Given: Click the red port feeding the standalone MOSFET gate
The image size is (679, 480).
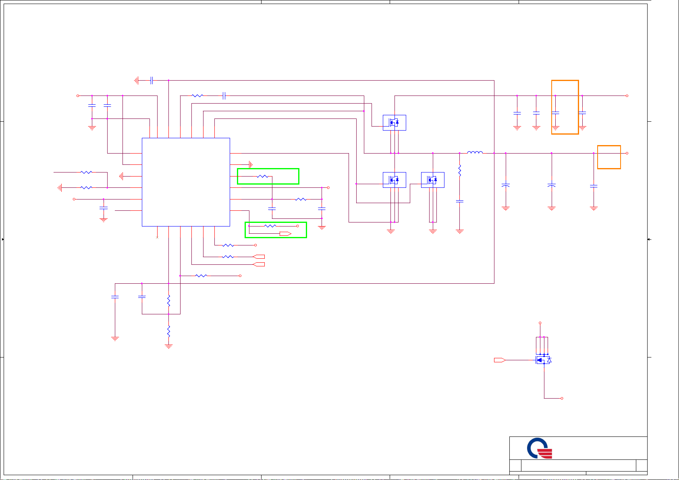Looking at the screenshot, I should tap(500, 360).
